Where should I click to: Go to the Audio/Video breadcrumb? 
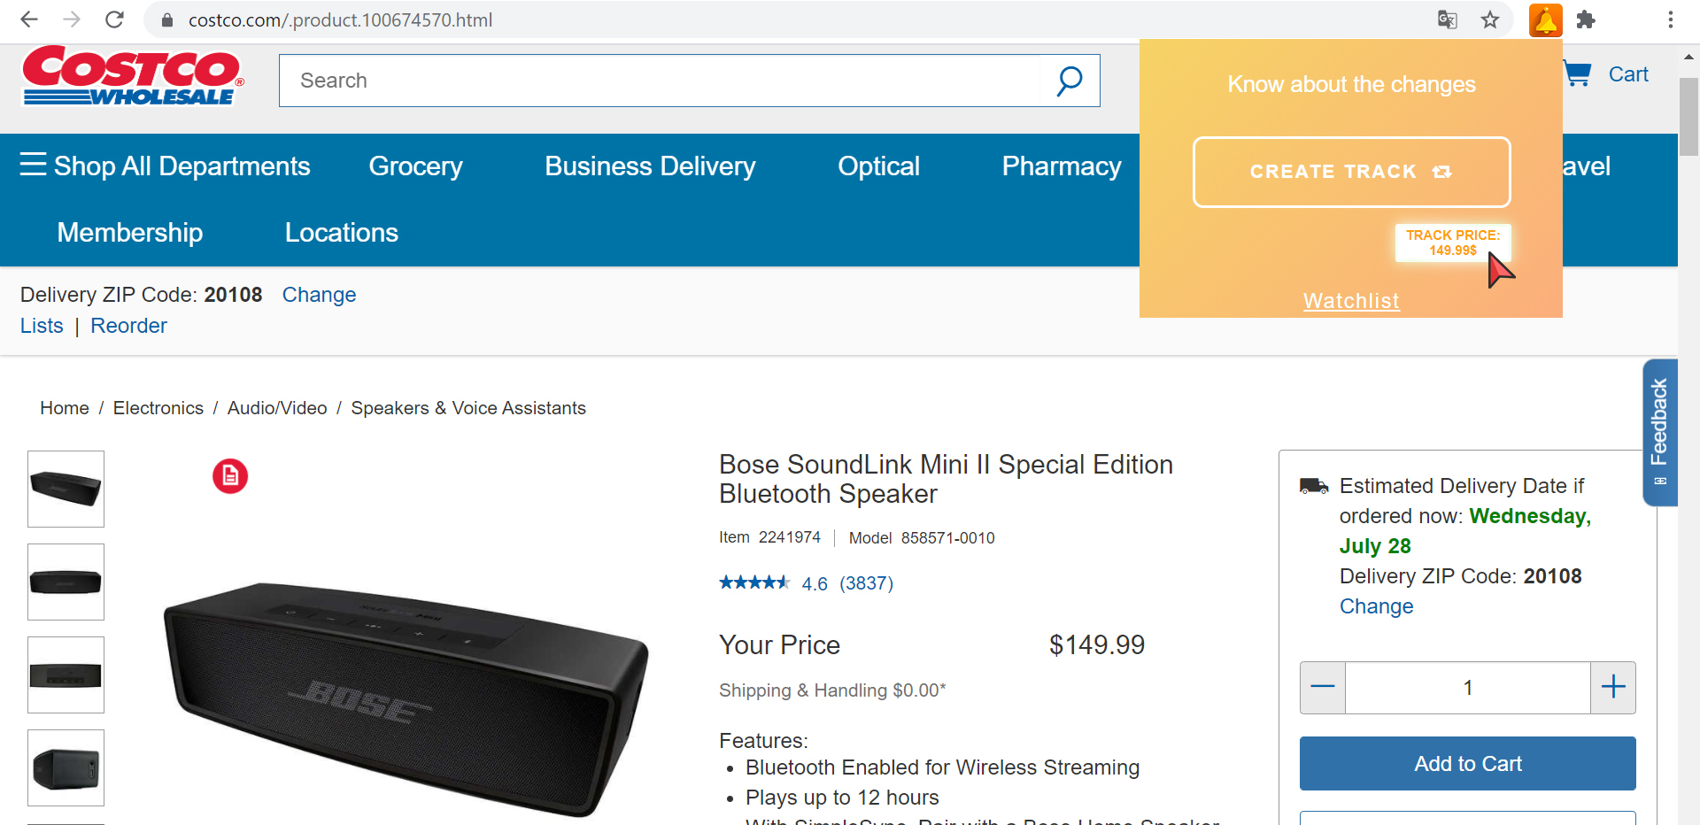(x=277, y=408)
